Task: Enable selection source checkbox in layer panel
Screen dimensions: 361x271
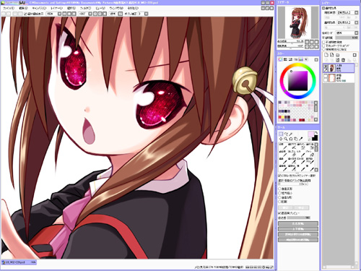Action: (324, 49)
